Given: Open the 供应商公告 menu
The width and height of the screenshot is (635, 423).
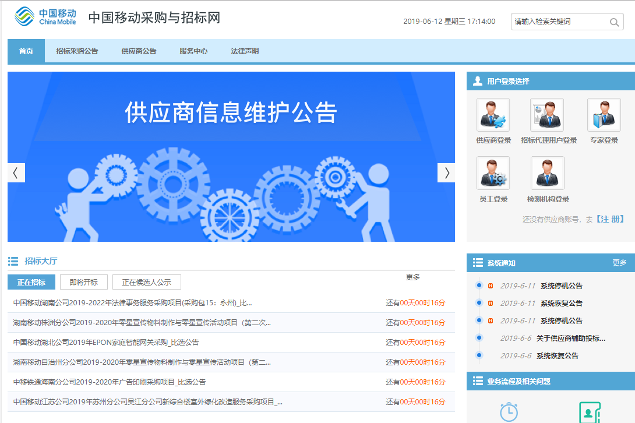Looking at the screenshot, I should coord(139,51).
